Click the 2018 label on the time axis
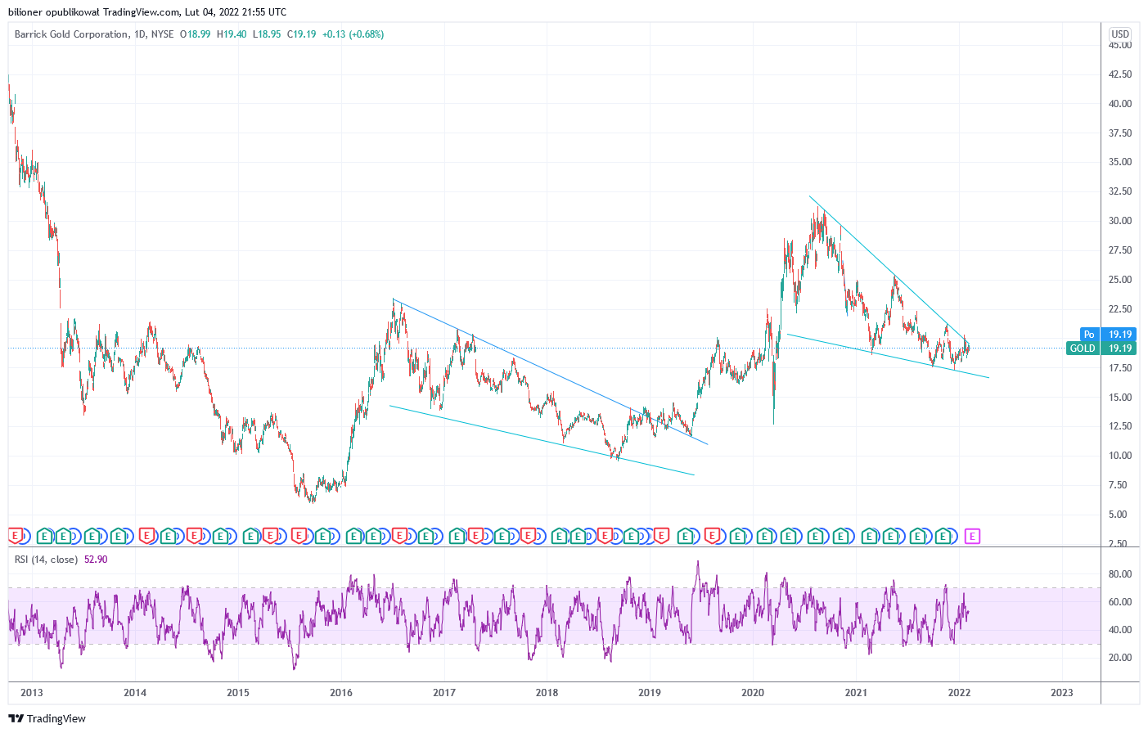The image size is (1148, 733). 547,693
